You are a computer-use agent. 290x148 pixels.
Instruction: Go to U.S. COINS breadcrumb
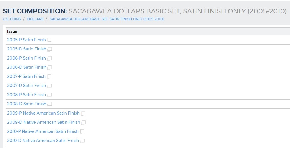pyautogui.click(x=12, y=19)
